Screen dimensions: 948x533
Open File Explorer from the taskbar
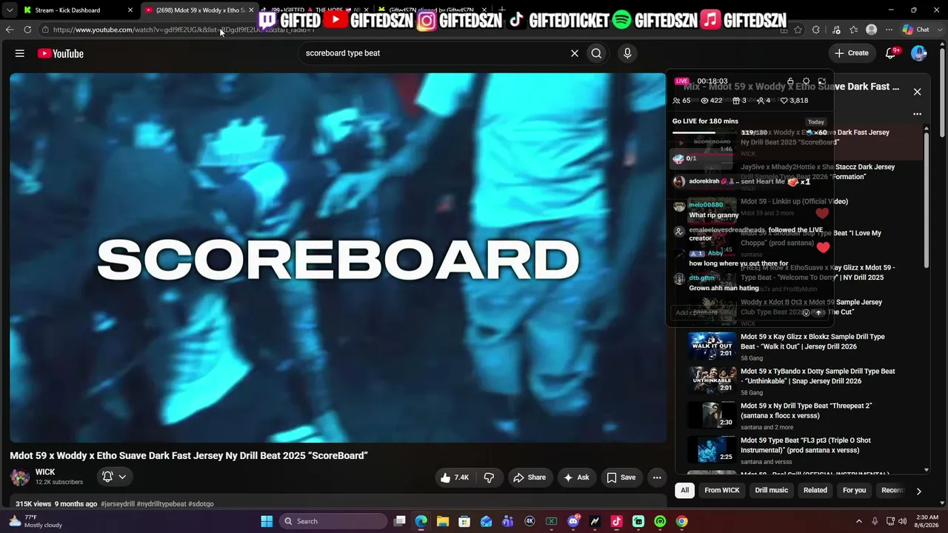[442, 521]
